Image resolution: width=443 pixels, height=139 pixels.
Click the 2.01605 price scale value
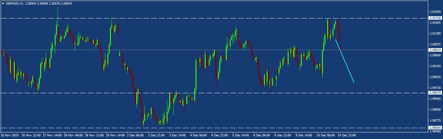(x=435, y=23)
